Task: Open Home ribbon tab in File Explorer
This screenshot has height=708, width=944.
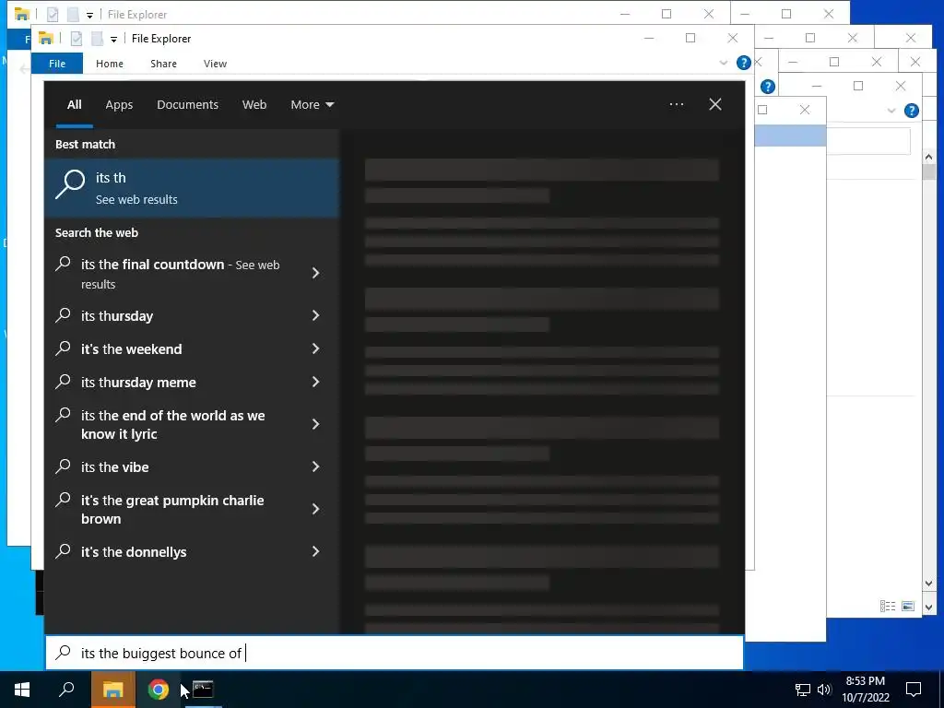Action: [110, 64]
